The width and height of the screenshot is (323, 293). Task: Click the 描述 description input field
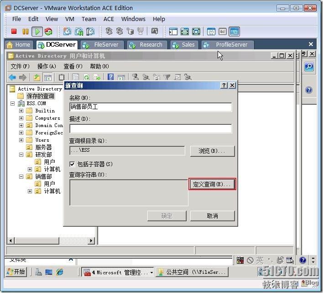pos(151,128)
